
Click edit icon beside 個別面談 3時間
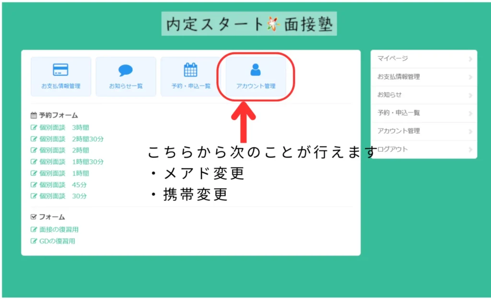[34, 127]
